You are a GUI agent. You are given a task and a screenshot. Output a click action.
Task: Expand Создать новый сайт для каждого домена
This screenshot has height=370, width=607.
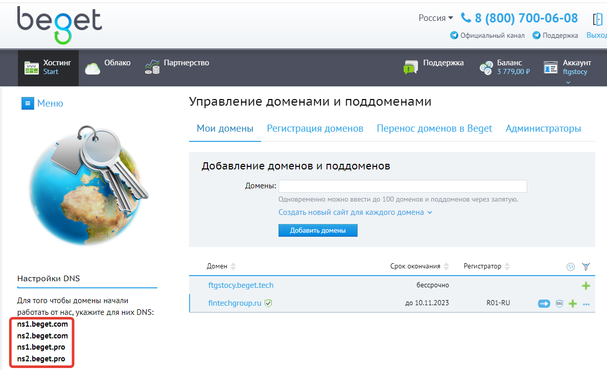click(x=355, y=212)
